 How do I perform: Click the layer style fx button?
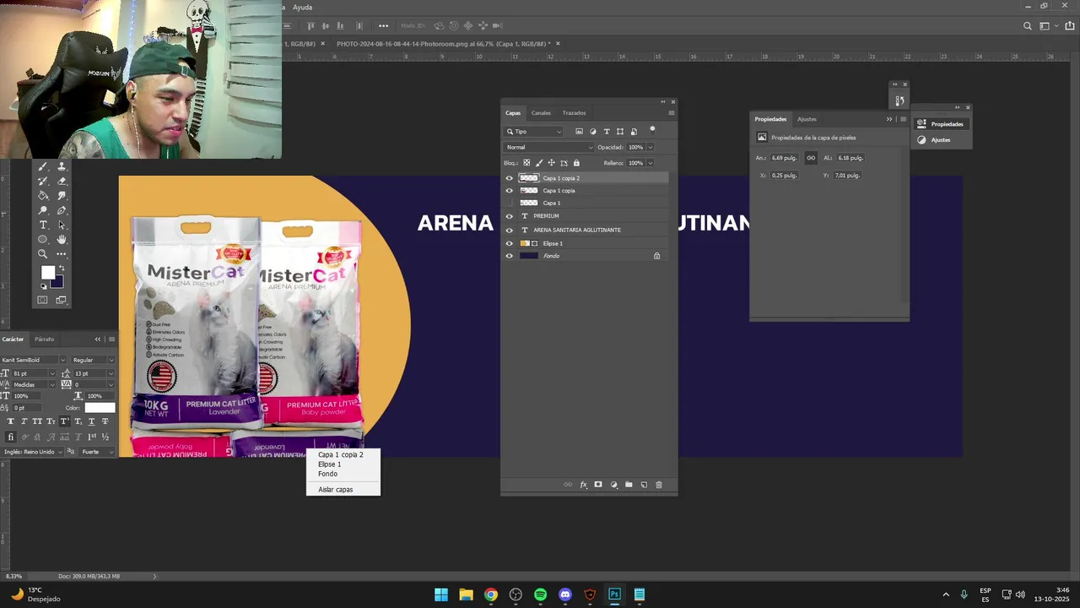(x=583, y=485)
